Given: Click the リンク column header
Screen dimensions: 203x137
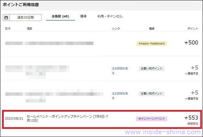Looking at the screenshot, I should click(116, 29).
